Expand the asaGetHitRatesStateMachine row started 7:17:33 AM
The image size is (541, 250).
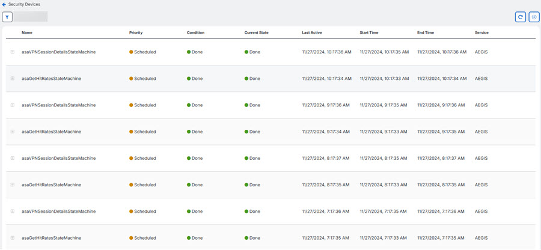click(12, 238)
